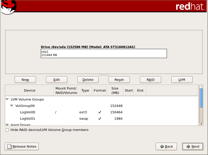This screenshot has height=155, width=208.
Task: Click the scrollbar down arrow
Action: [x=201, y=124]
